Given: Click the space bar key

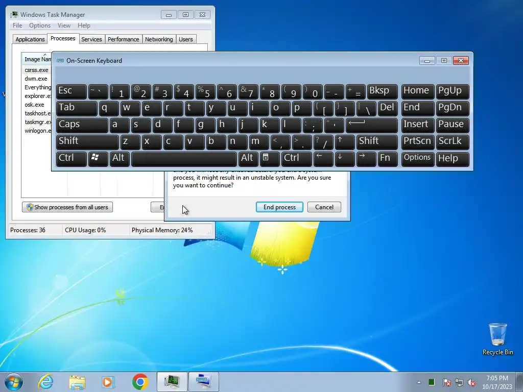Looking at the screenshot, I should coord(184,158).
